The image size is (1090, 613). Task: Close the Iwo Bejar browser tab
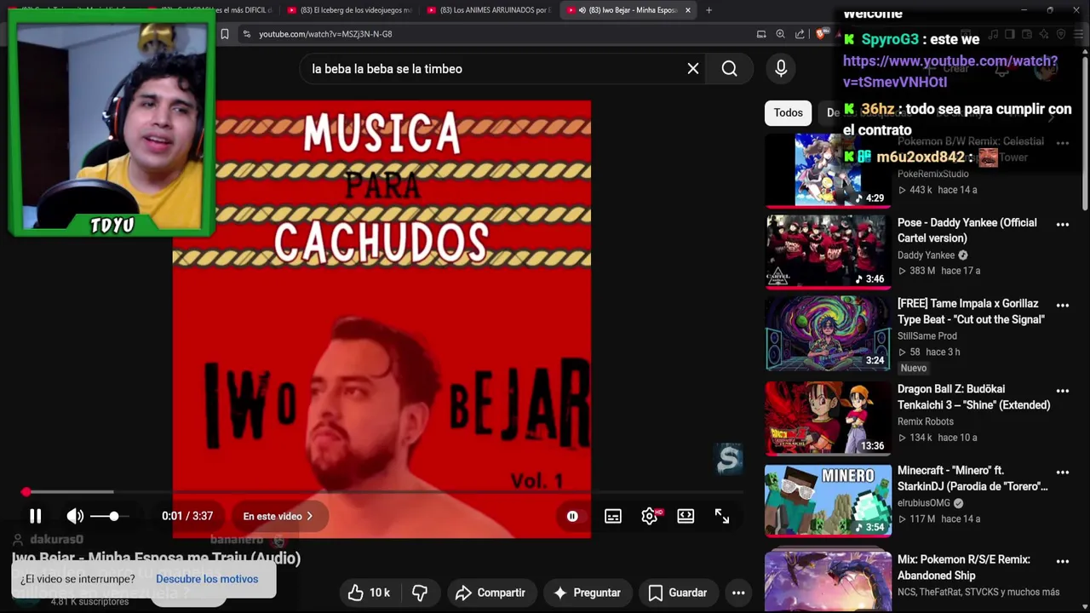point(687,10)
